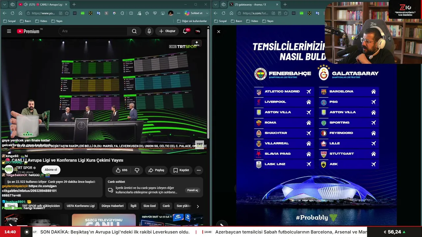The image size is (422, 237).
Task: Open new tab in right browser
Action: (285, 5)
